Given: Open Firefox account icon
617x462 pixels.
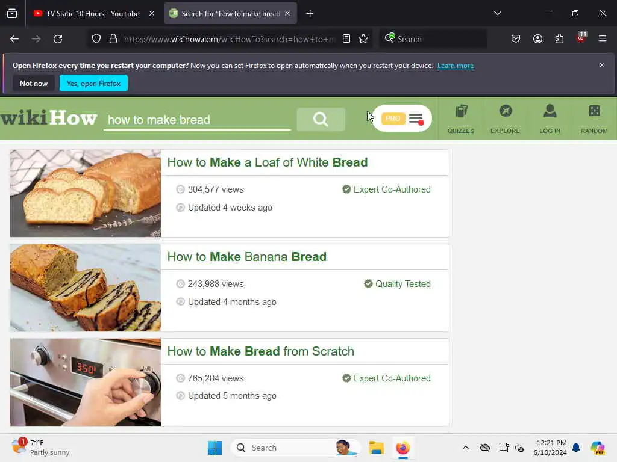Looking at the screenshot, I should (537, 38).
